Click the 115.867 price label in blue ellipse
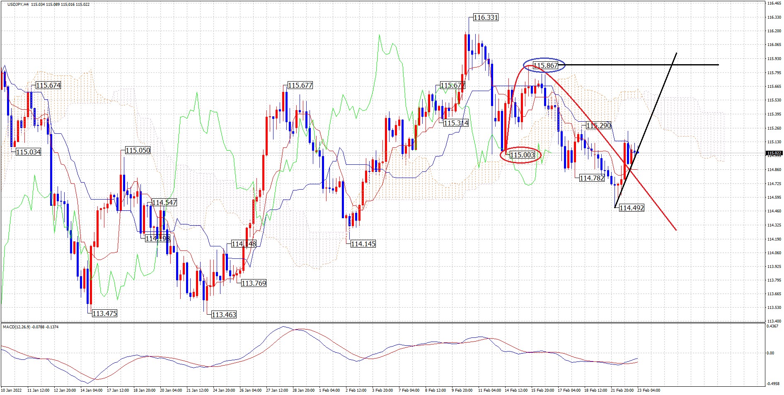This screenshot has width=784, height=395. [x=545, y=65]
